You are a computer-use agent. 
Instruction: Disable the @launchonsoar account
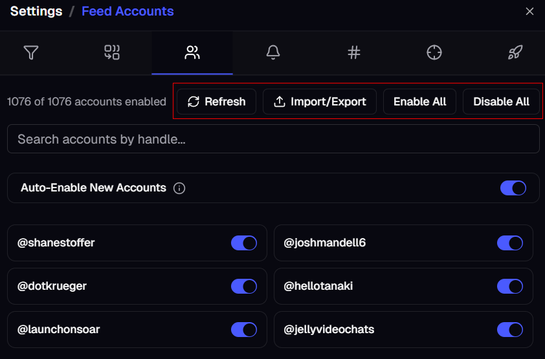click(244, 330)
